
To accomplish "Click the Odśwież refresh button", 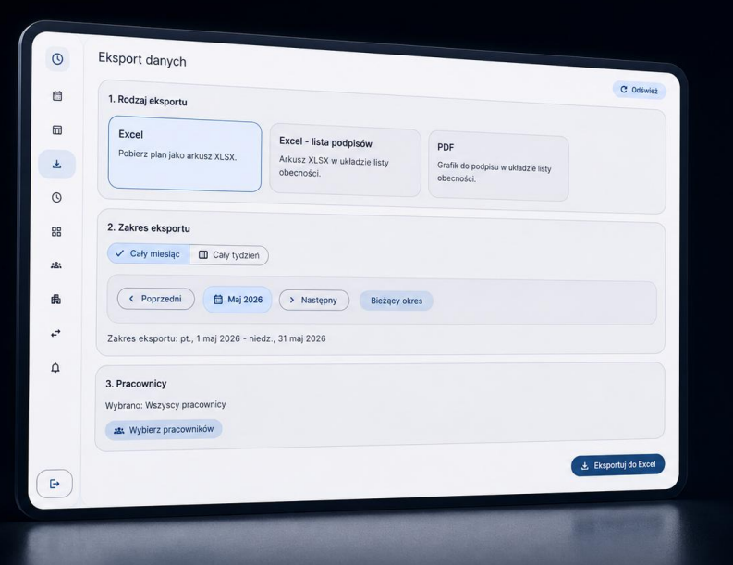I will pos(639,90).
